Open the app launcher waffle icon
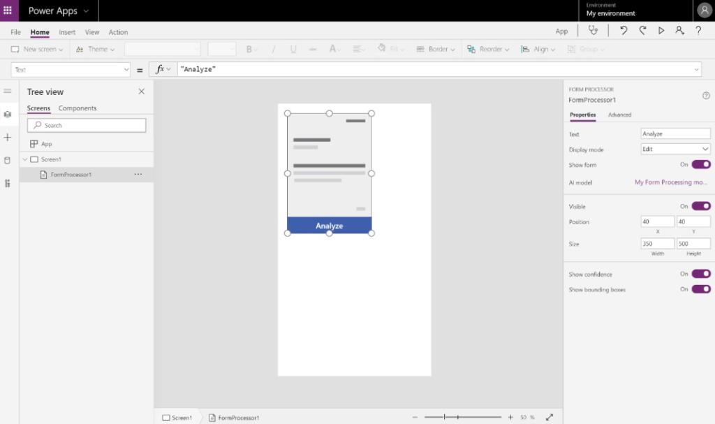Image resolution: width=715 pixels, height=424 pixels. tap(8, 10)
